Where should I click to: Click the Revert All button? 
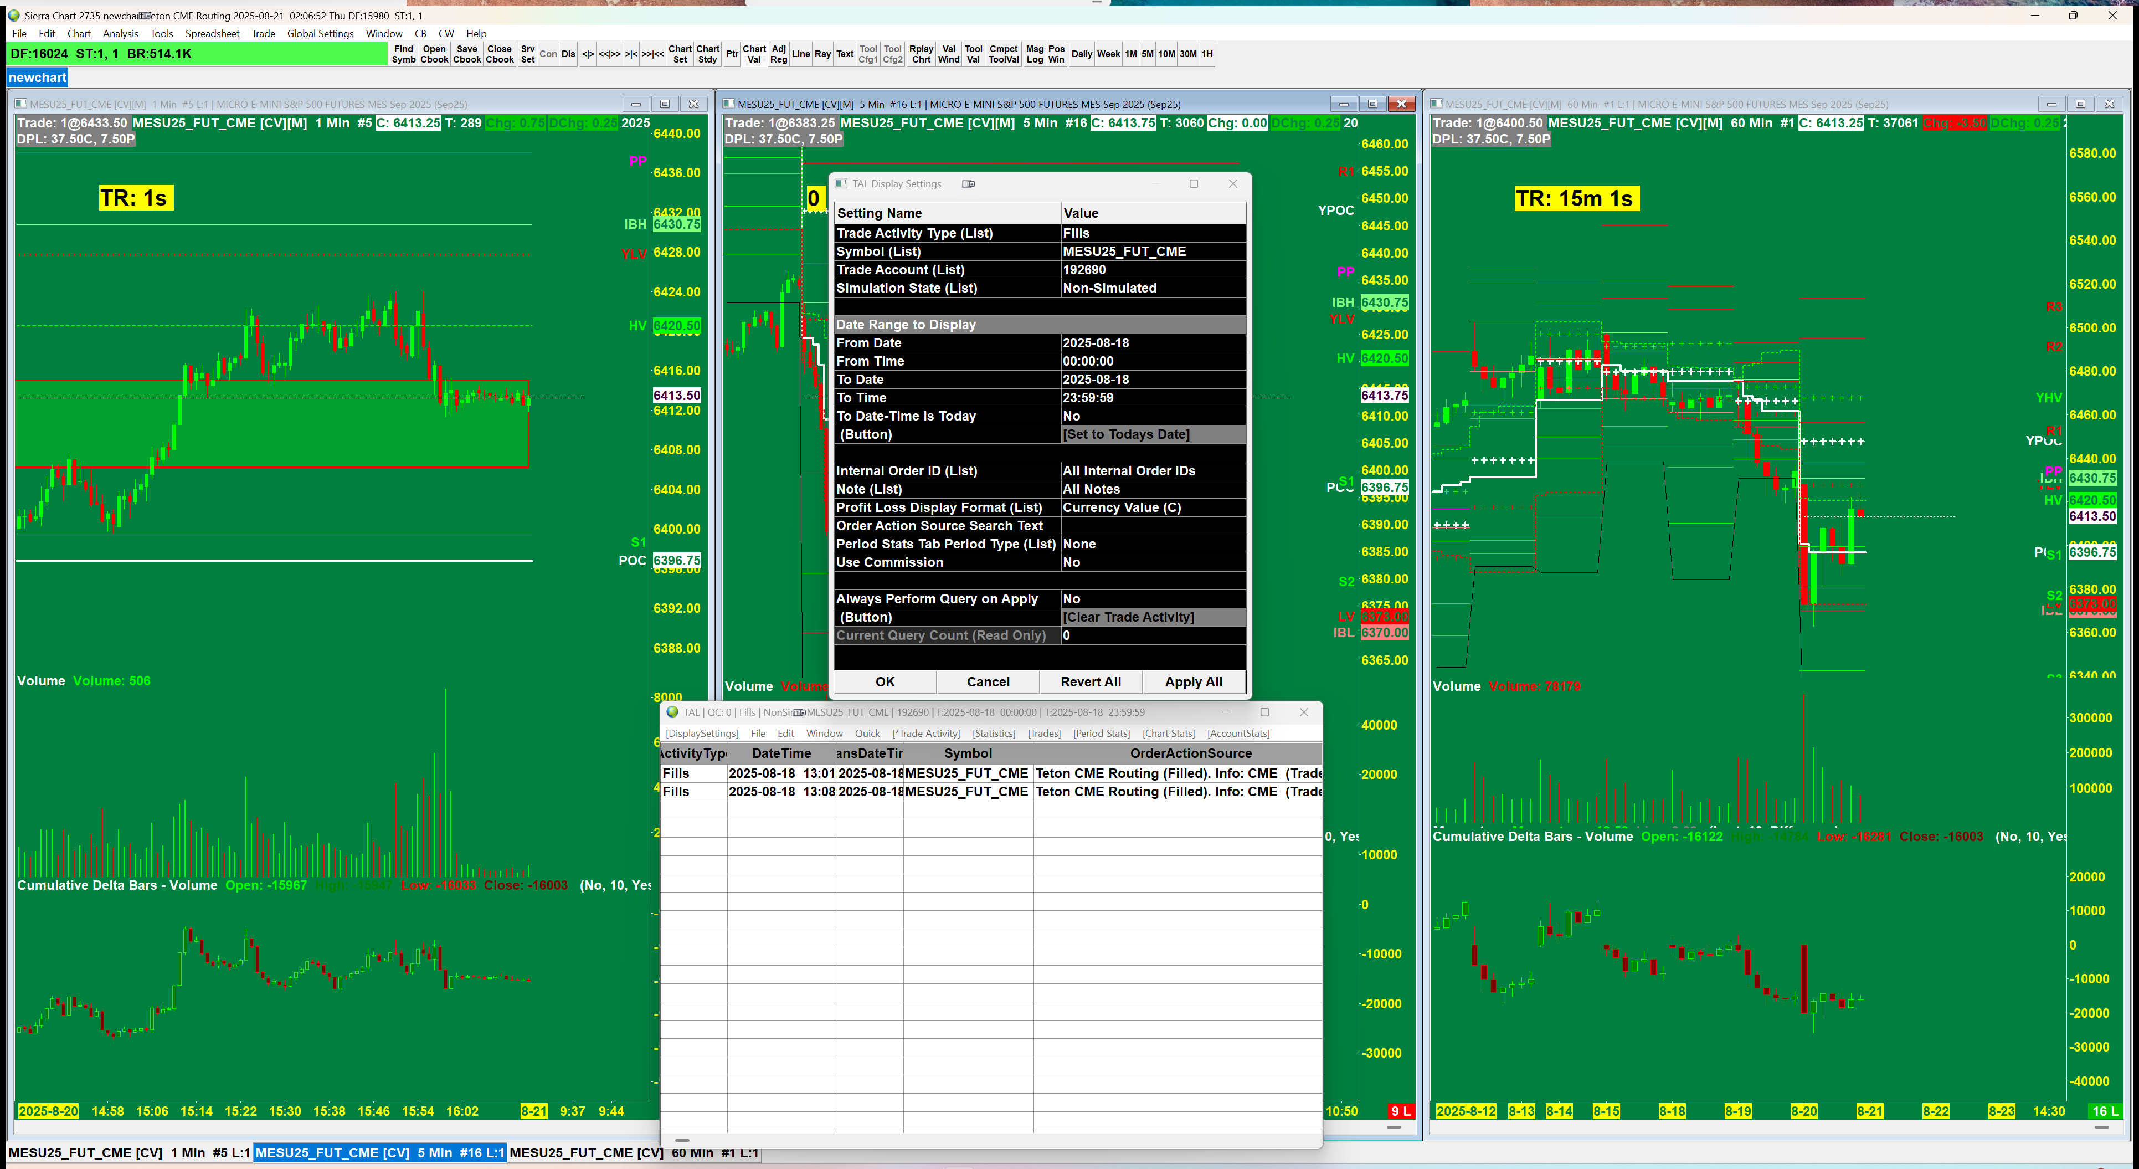coord(1091,682)
